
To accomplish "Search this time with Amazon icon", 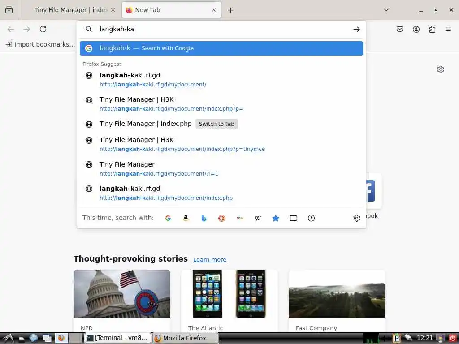I will [x=186, y=218].
